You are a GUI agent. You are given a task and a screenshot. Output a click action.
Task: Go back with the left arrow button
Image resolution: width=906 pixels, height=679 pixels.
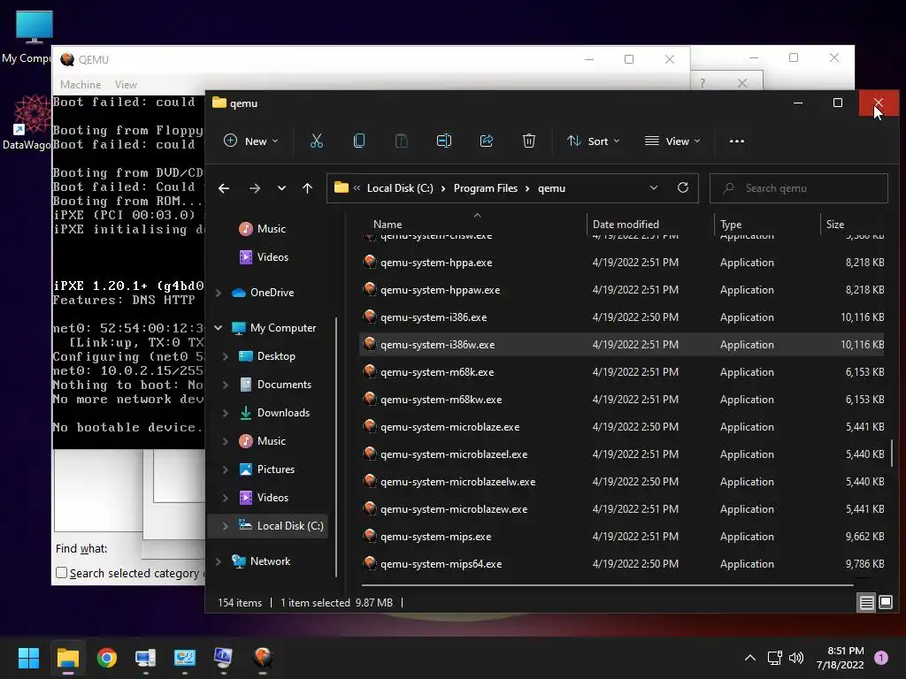224,188
